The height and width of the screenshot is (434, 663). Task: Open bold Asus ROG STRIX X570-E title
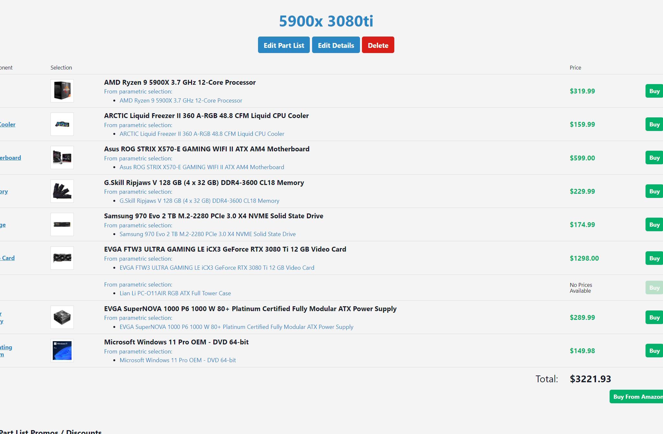coord(207,149)
